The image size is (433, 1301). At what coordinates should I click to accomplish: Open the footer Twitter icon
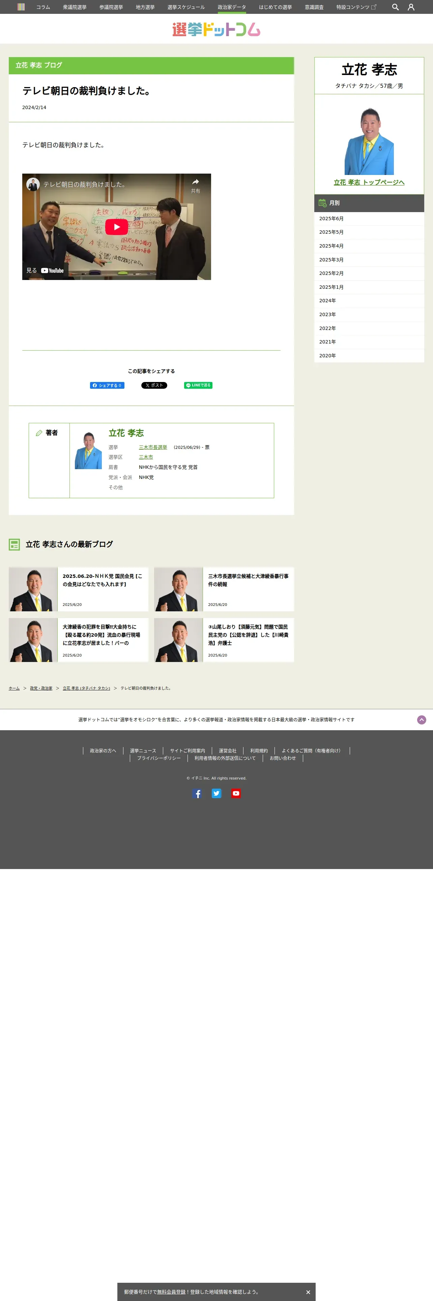216,793
